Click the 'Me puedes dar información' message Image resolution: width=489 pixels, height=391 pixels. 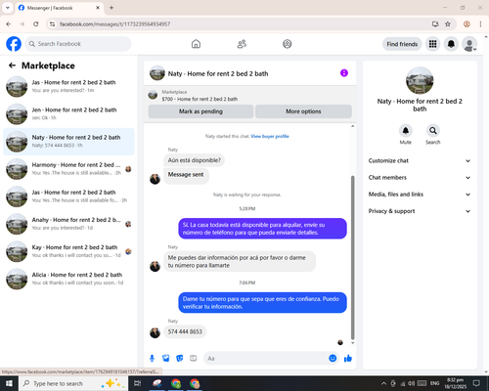click(x=240, y=261)
